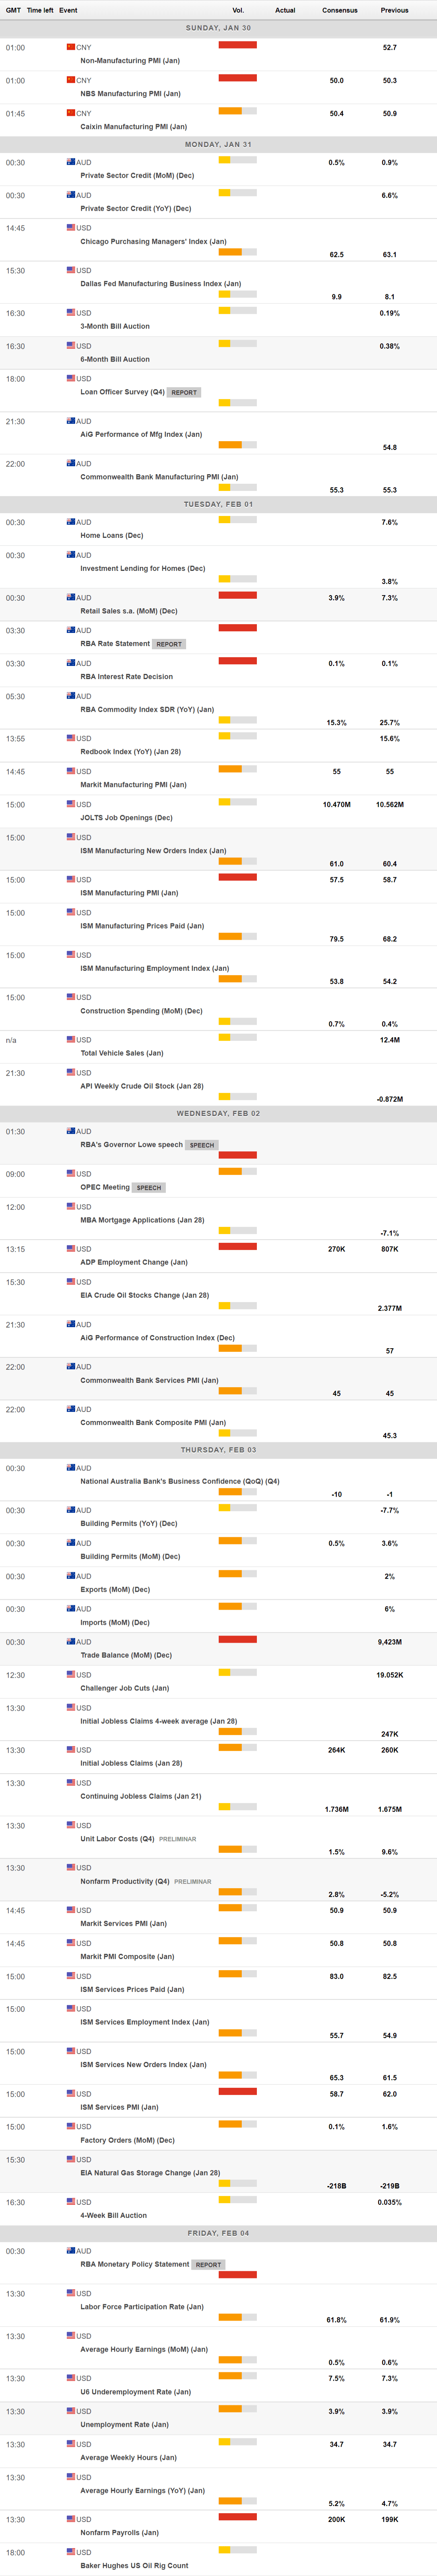Open the Chicago Purchasing Managers' Index event
Screen dimensions: 437x2576
[x=153, y=241]
